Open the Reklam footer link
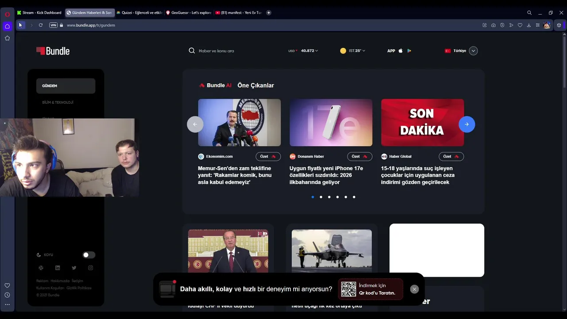 coord(42,281)
